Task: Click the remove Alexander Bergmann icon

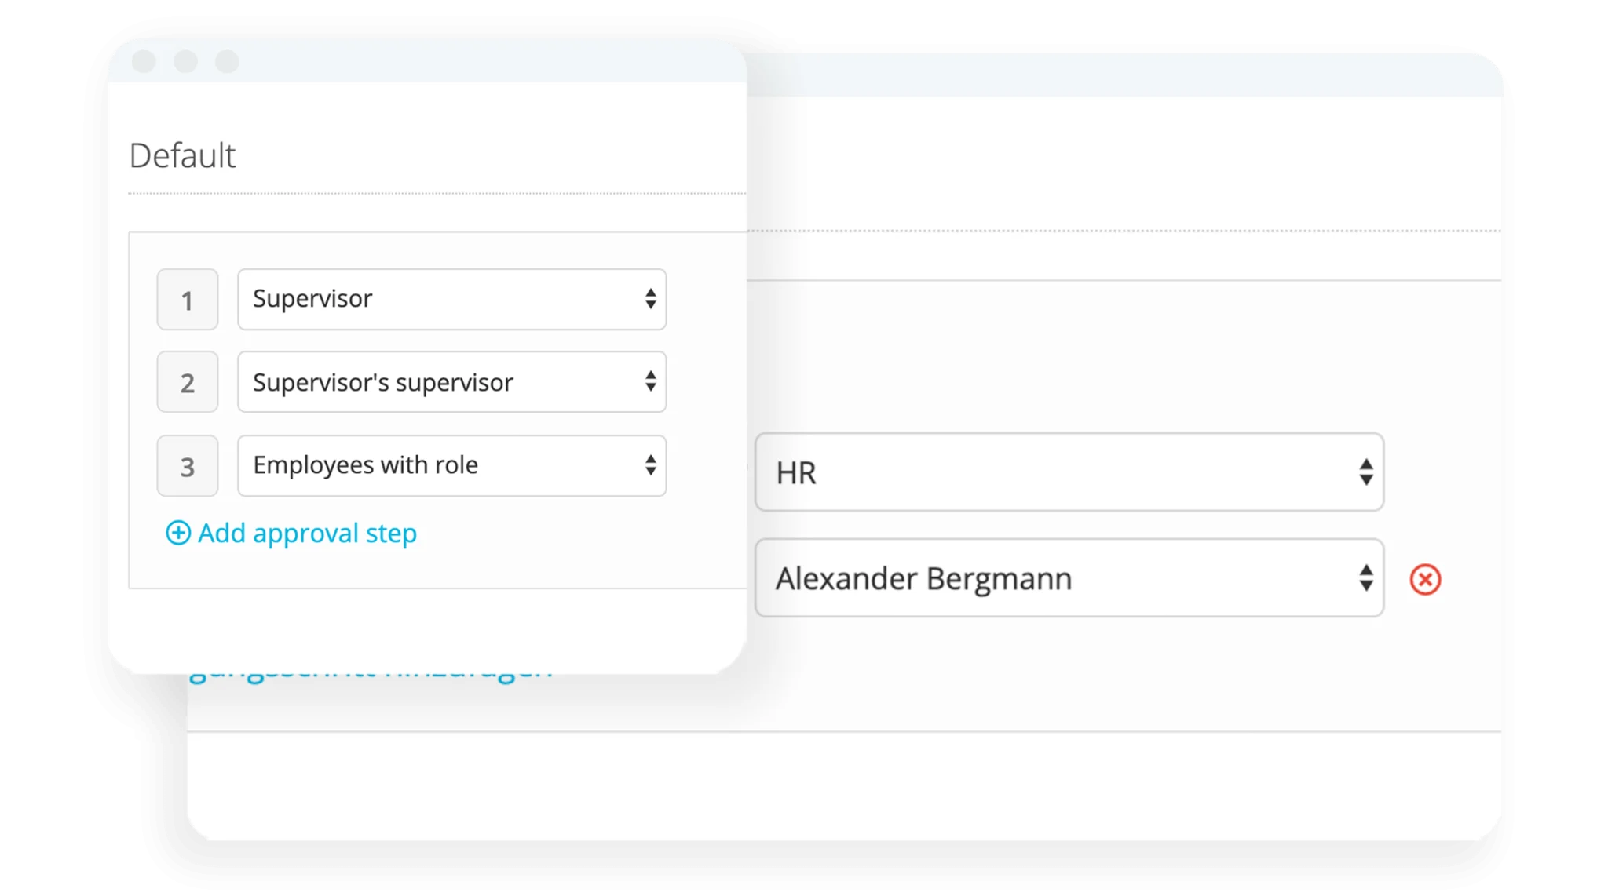Action: coord(1423,579)
